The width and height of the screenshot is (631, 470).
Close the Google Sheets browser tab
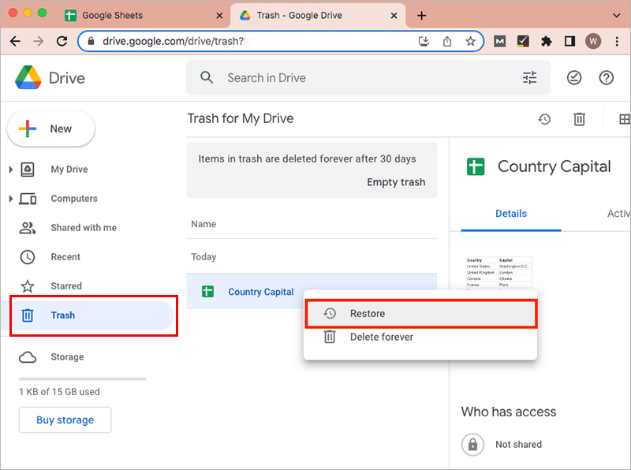click(x=219, y=16)
